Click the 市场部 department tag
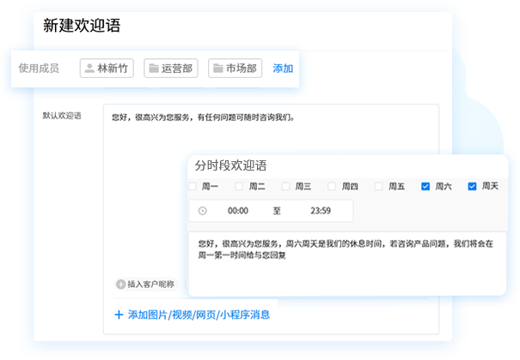520x360 pixels. coord(236,69)
